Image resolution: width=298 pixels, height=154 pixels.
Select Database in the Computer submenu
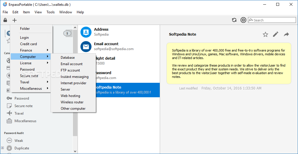click(x=73, y=58)
